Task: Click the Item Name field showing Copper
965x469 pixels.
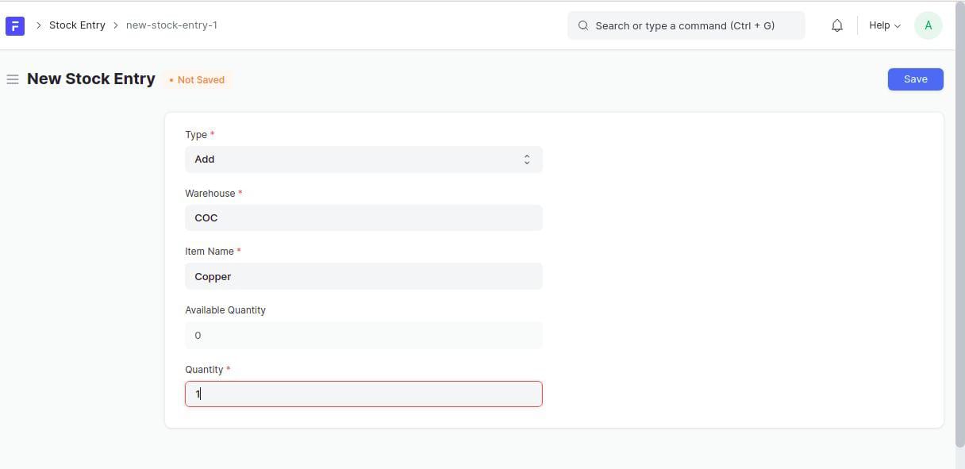Action: click(363, 276)
